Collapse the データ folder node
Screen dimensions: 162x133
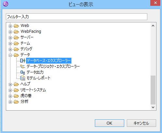(x=10, y=55)
